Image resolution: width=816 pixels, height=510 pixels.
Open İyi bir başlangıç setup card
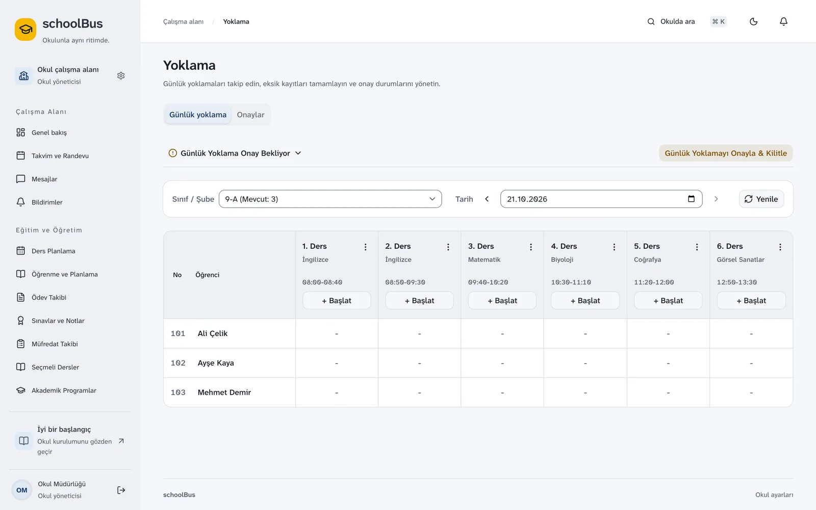coord(70,441)
